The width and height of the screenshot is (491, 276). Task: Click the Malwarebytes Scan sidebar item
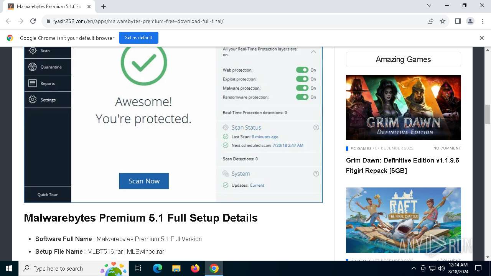click(x=48, y=51)
